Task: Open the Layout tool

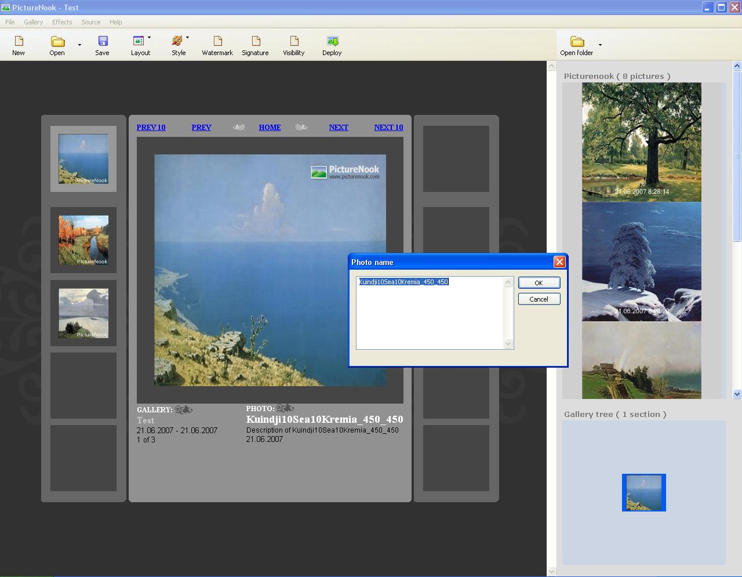Action: tap(139, 41)
